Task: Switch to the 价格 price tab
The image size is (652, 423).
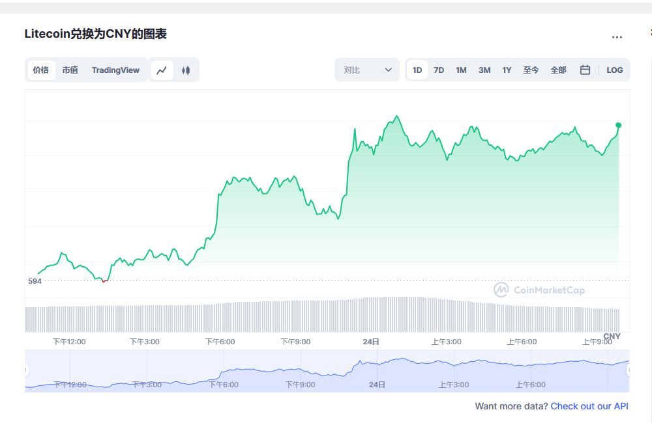Action: pyautogui.click(x=41, y=70)
